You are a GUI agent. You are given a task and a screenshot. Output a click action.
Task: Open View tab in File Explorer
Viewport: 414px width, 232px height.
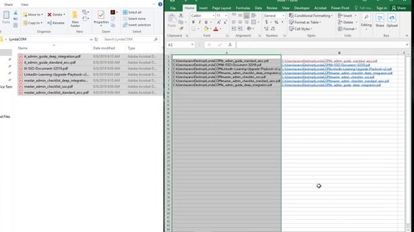25,5
